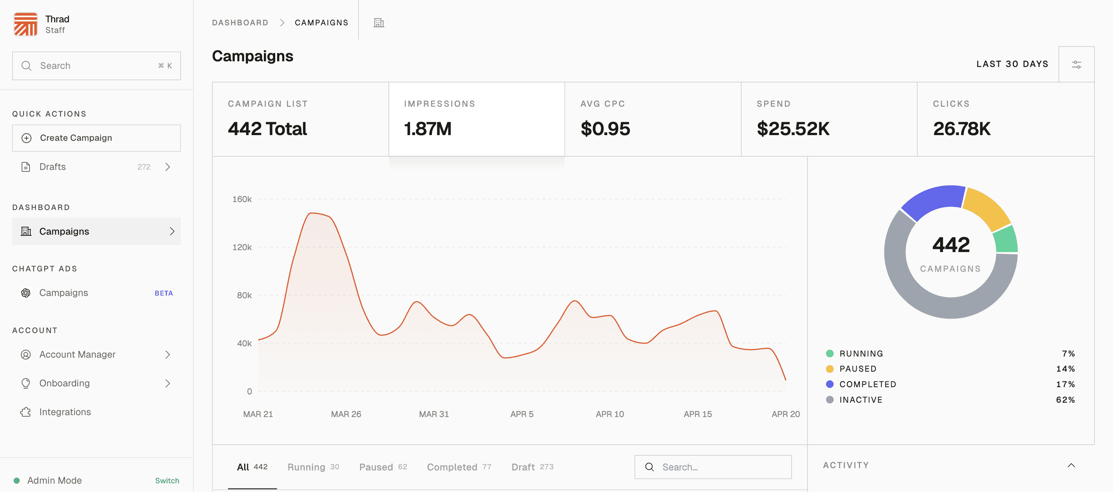
Task: Select the Completed campaigns tab
Action: (x=458, y=467)
